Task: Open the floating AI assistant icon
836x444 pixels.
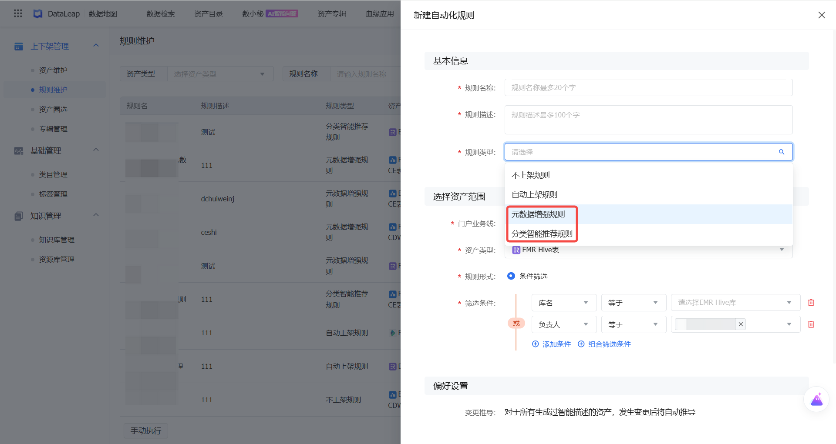Action: click(x=816, y=399)
